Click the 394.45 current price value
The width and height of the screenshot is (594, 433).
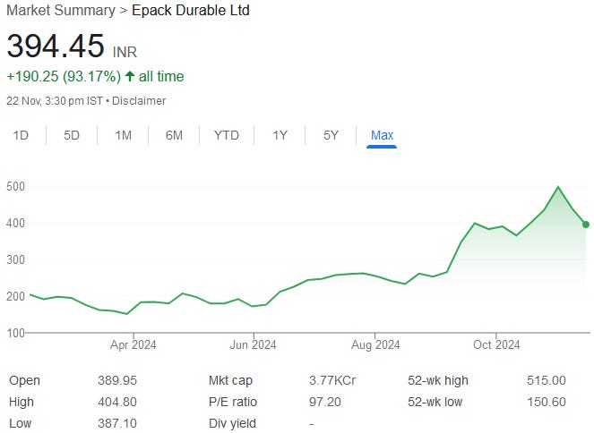click(56, 46)
